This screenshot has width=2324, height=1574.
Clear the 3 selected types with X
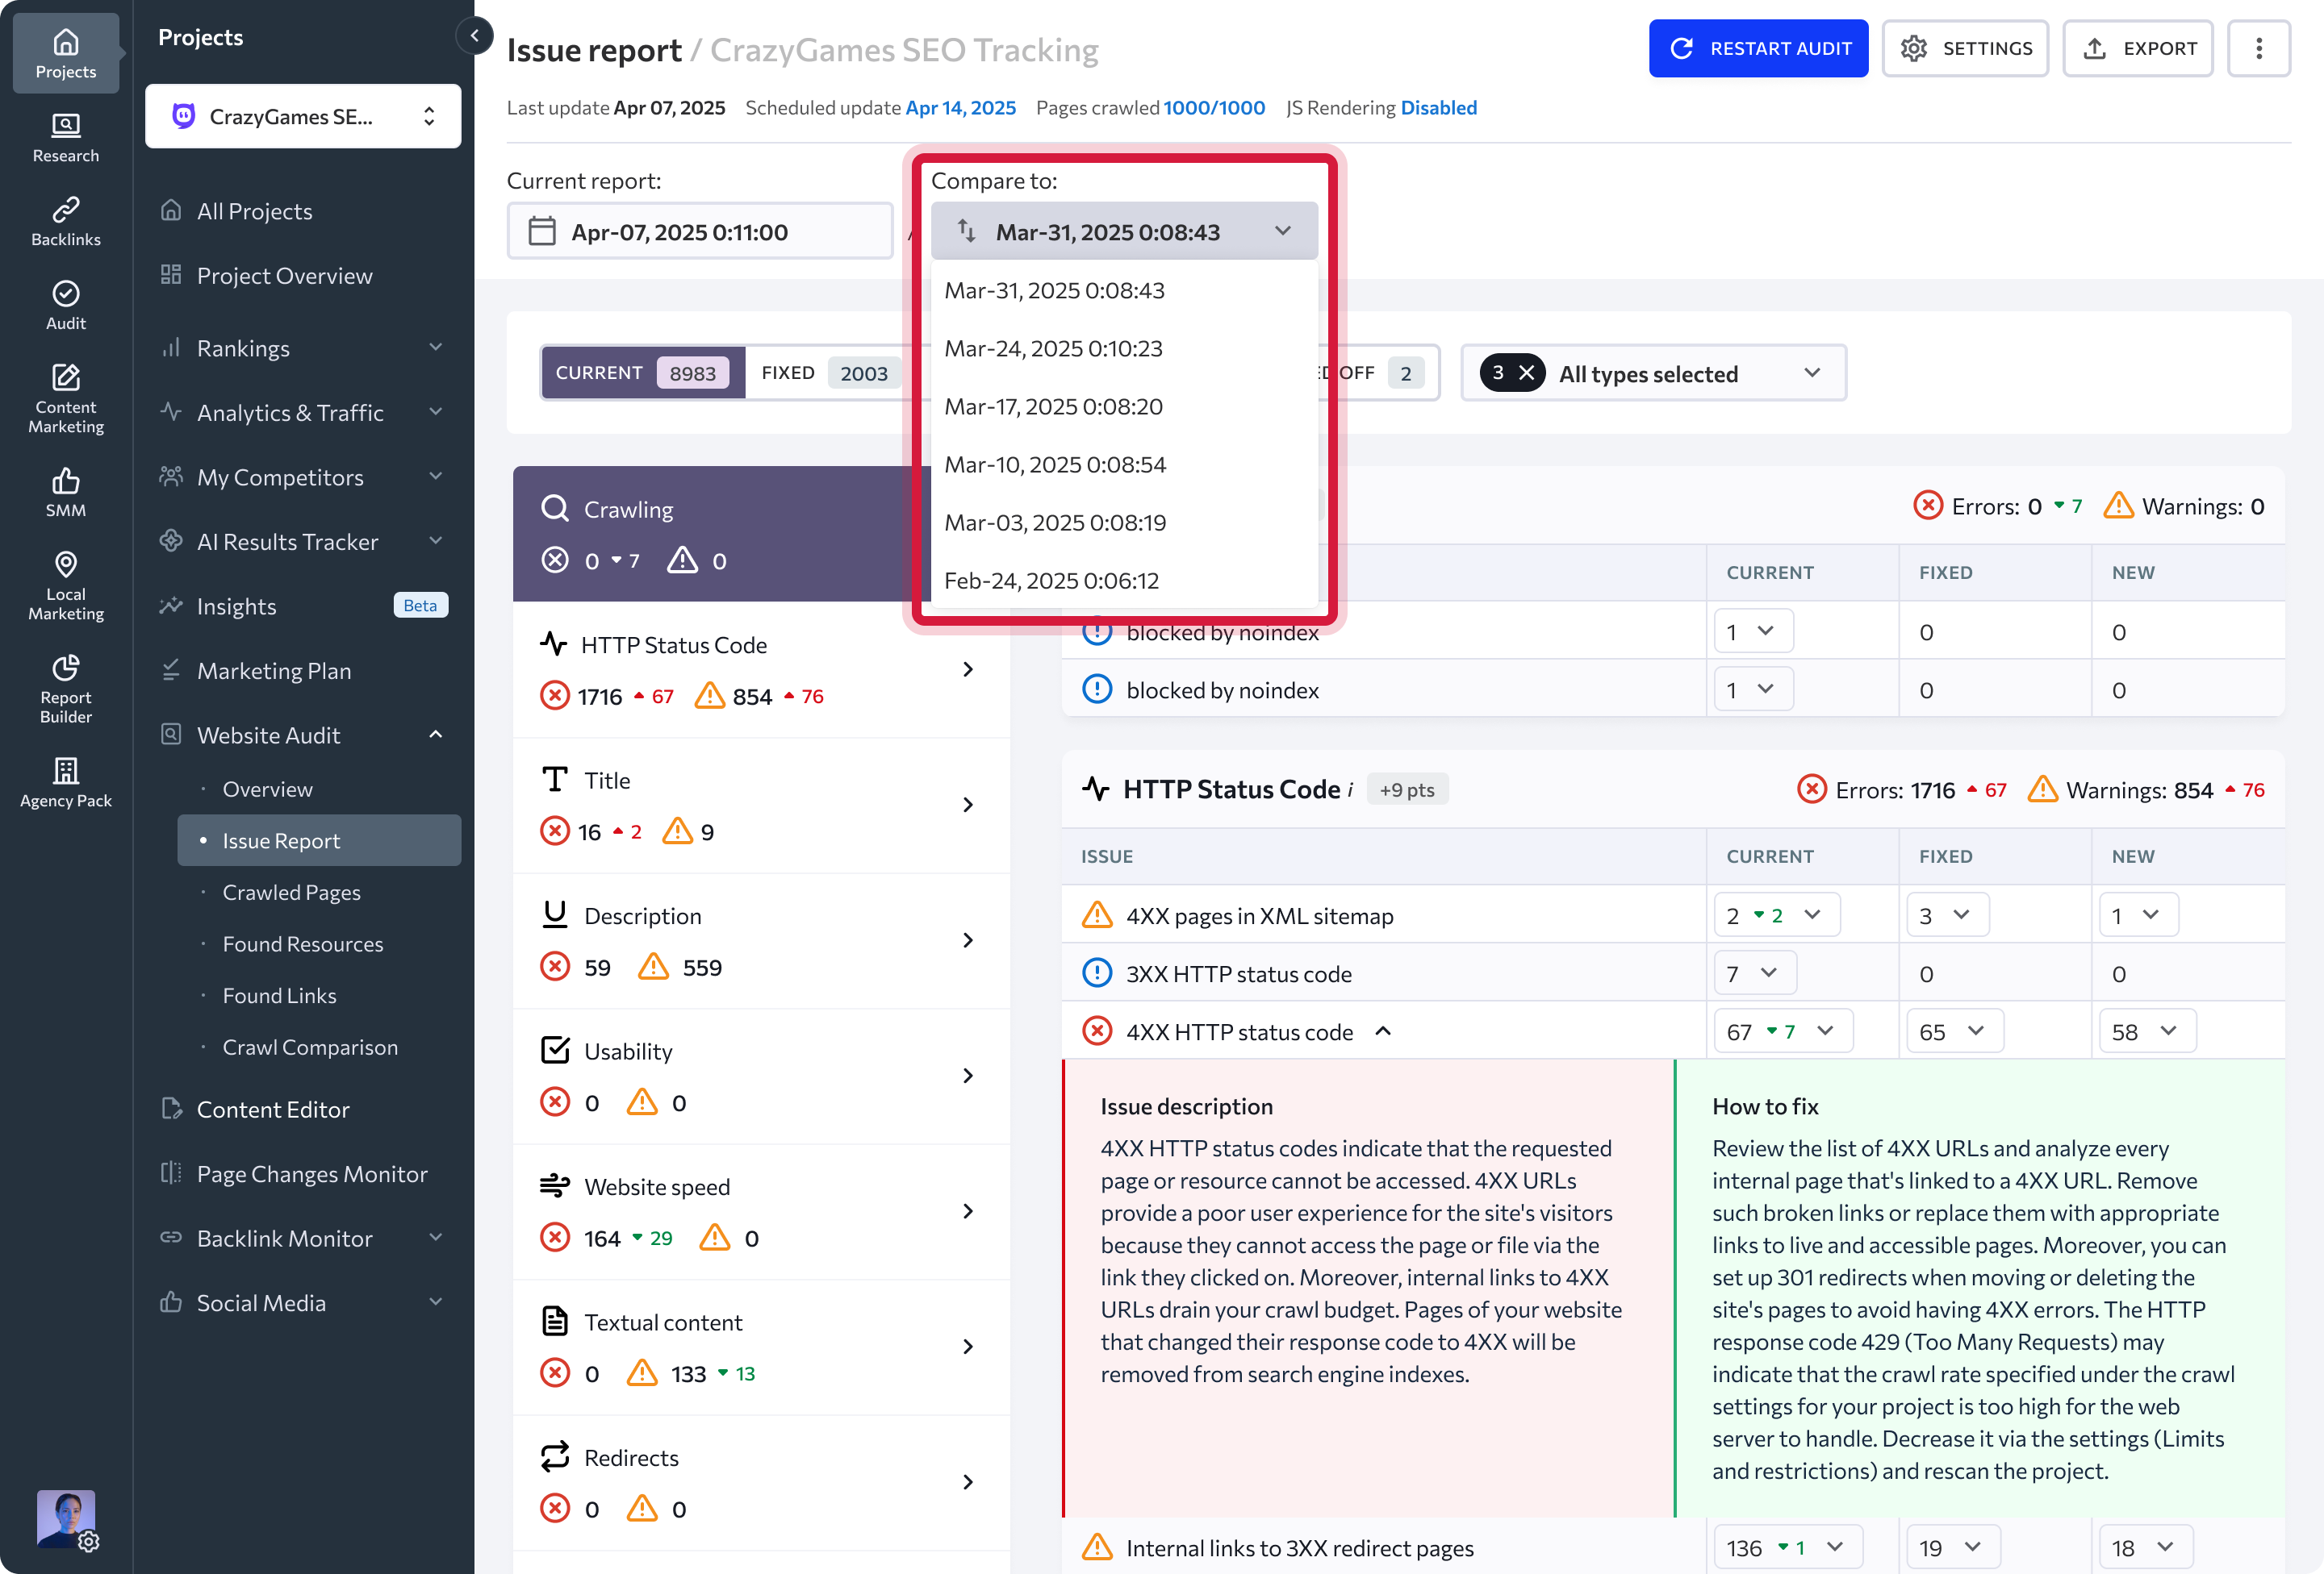click(x=1526, y=373)
